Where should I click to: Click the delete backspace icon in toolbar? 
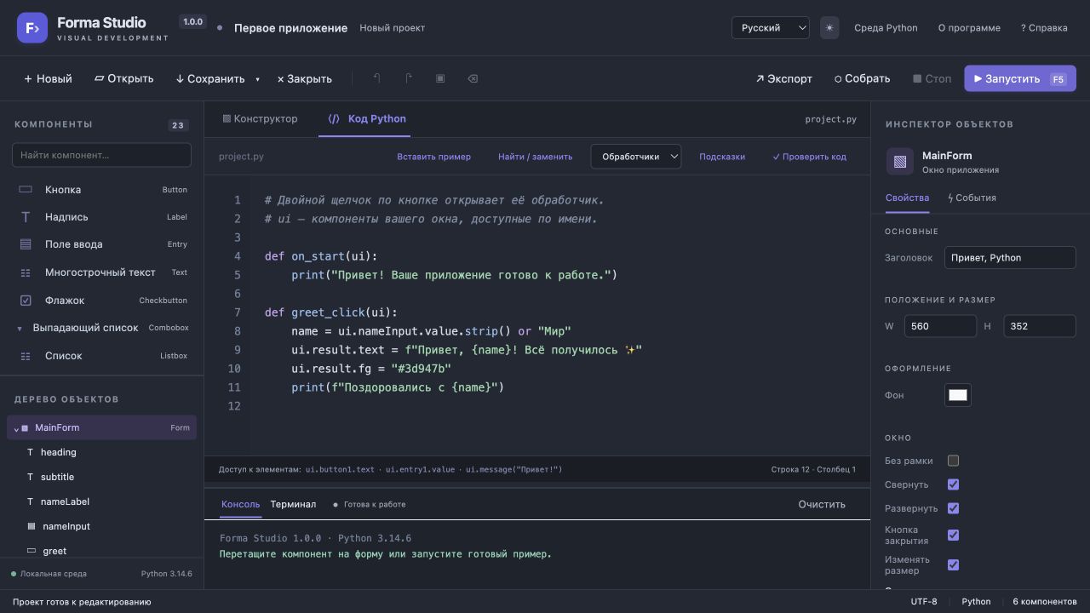click(473, 78)
